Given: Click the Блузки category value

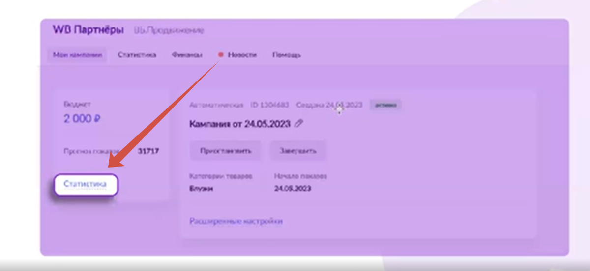Looking at the screenshot, I should coord(202,189).
